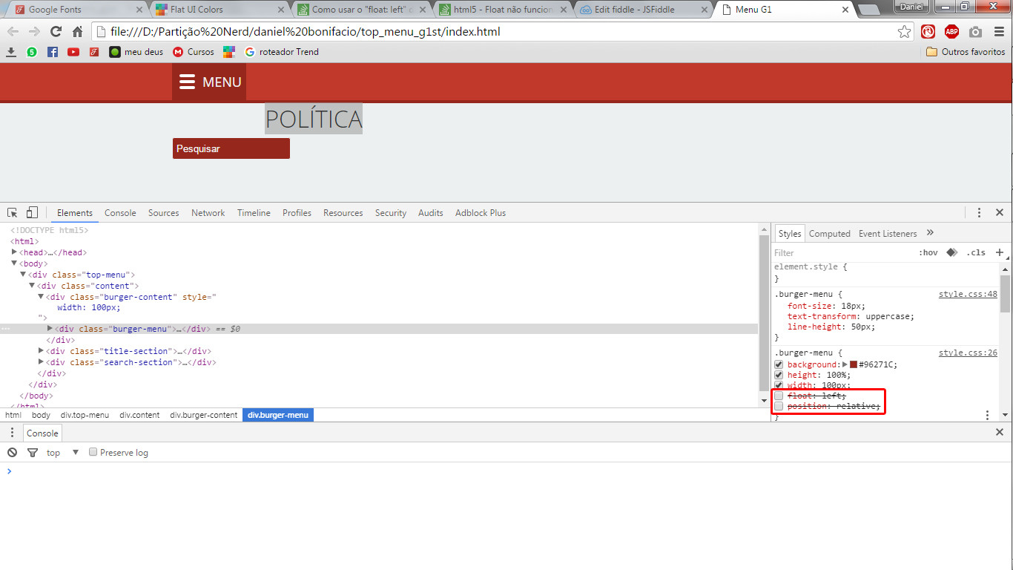Toggle the .cls class editor button
Viewport: 1013px width, 570px height.
976,252
